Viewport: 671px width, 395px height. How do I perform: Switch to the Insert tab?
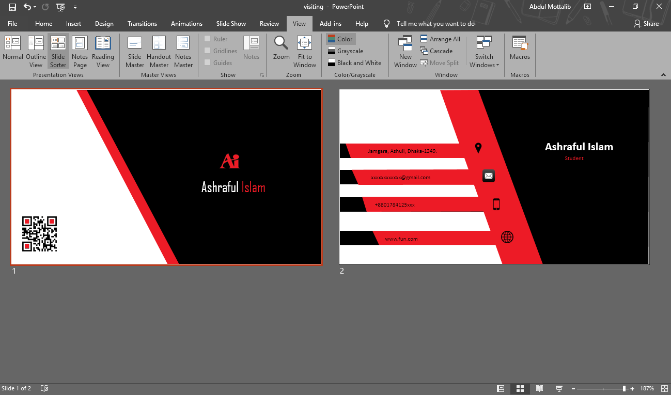pos(73,24)
